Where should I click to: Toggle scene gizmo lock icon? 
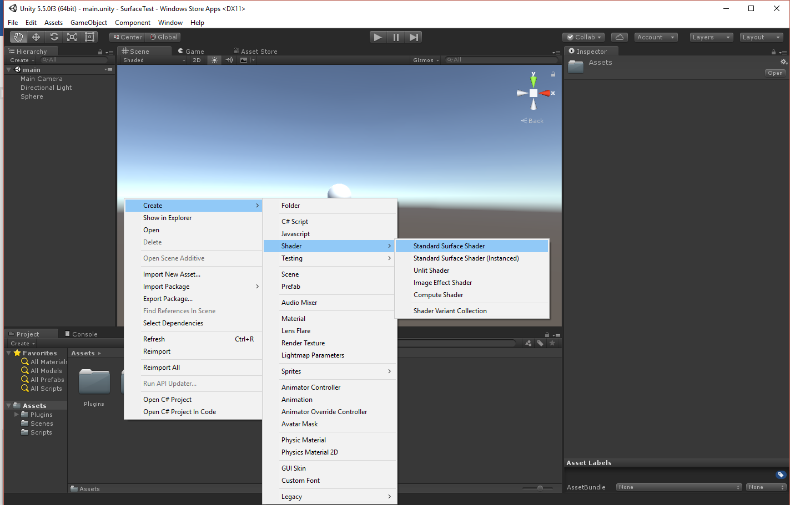[x=553, y=74]
